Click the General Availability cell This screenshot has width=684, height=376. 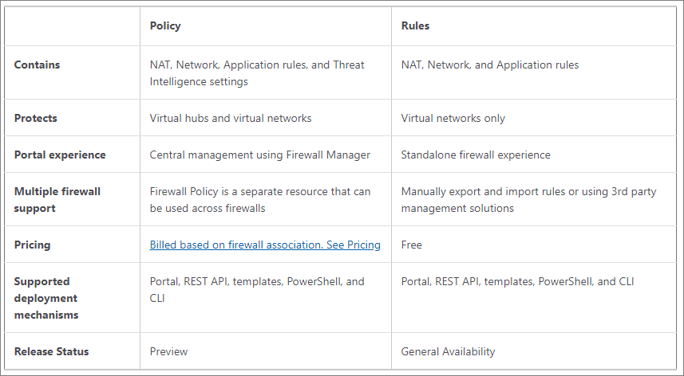click(448, 351)
